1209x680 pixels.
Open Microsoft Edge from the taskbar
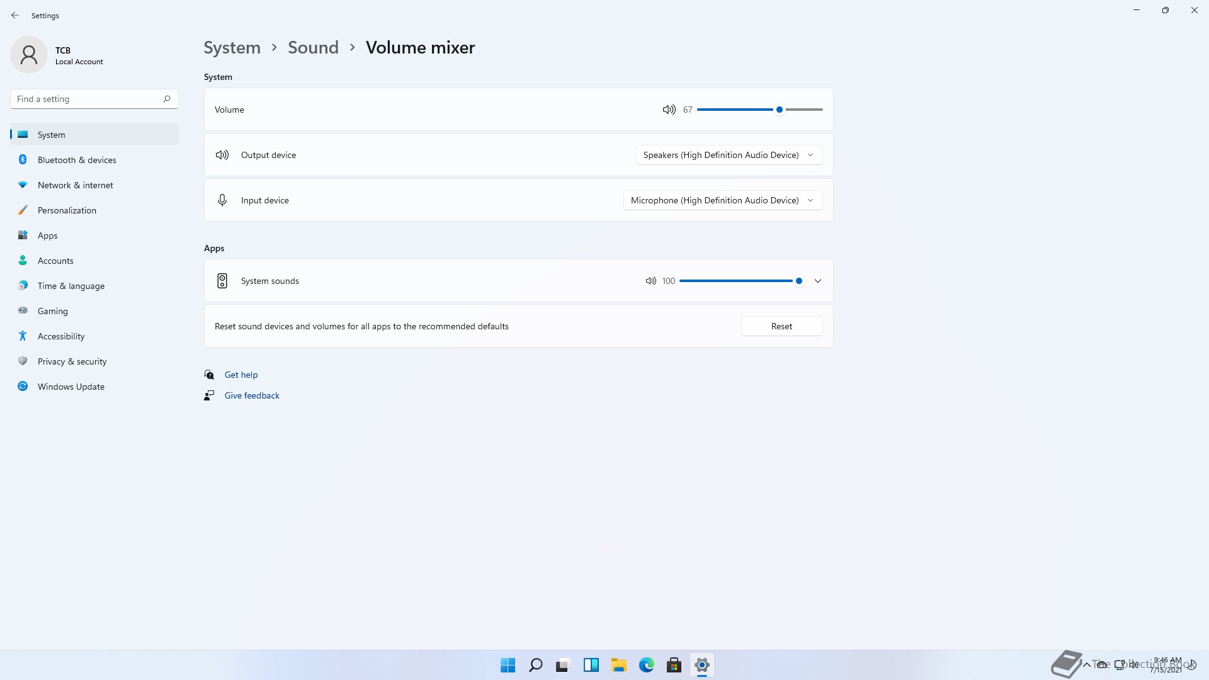646,665
